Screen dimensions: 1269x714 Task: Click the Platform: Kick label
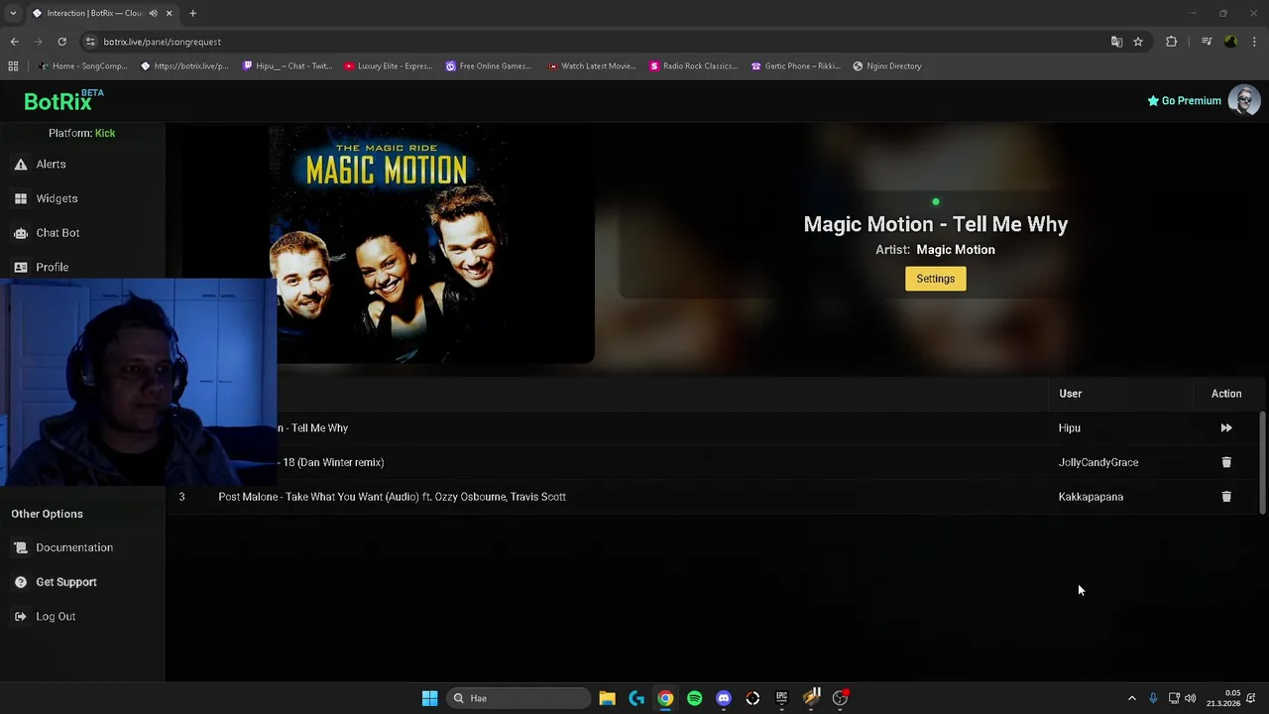point(81,133)
